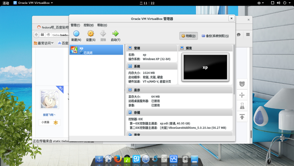
Task: Open the 管理(F) menu
Action: [75, 25]
